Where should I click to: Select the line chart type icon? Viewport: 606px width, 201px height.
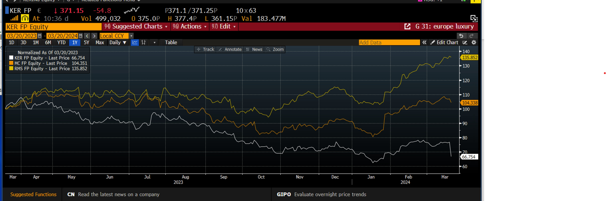point(135,43)
